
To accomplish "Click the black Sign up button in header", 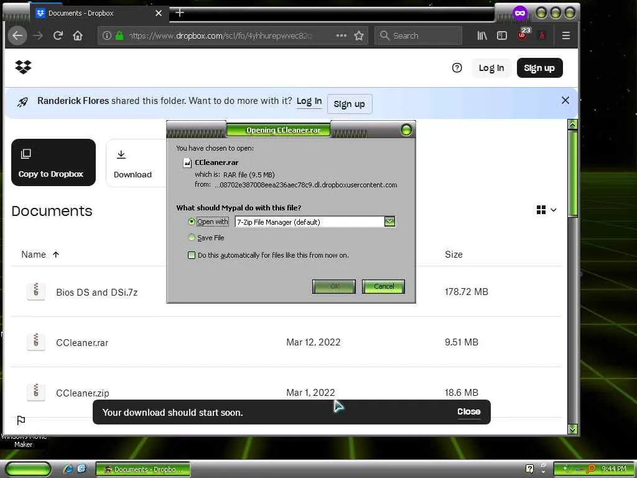I will [539, 68].
